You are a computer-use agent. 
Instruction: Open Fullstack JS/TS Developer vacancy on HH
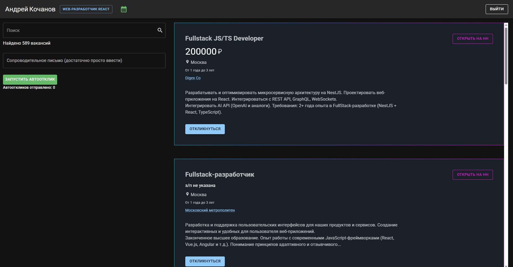(x=472, y=39)
